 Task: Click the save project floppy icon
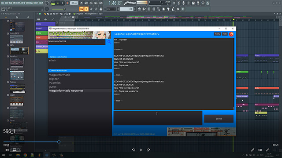coord(193,3)
